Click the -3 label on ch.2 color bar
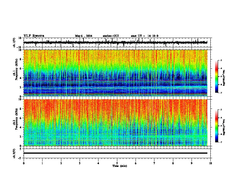Screen dimensions: 237x183 [x=221, y=110]
